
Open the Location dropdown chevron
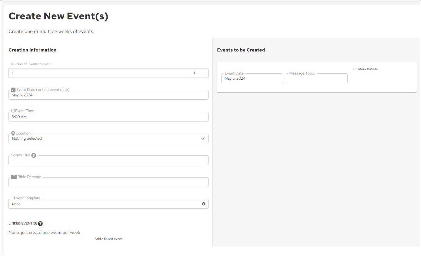(203, 138)
